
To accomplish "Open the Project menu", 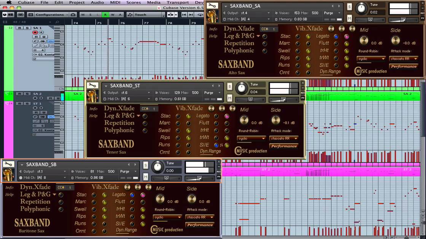I will (76, 2).
